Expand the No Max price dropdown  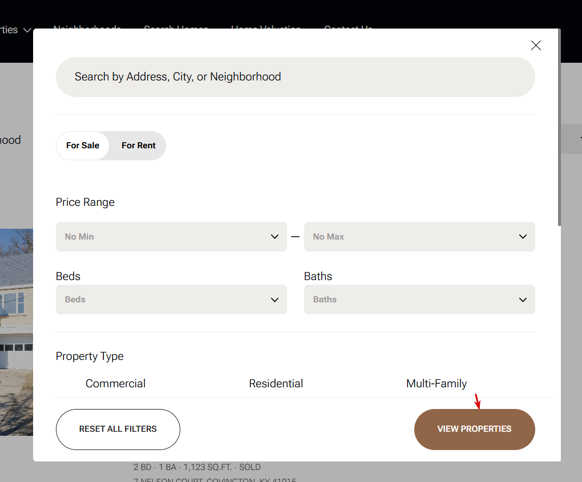(x=419, y=237)
